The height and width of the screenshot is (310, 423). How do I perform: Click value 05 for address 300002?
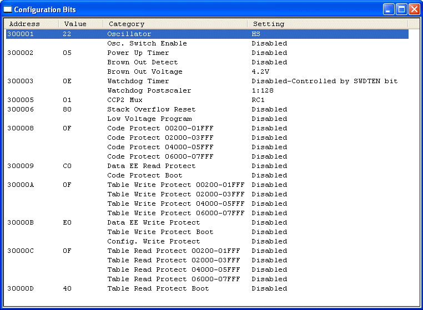(x=67, y=53)
